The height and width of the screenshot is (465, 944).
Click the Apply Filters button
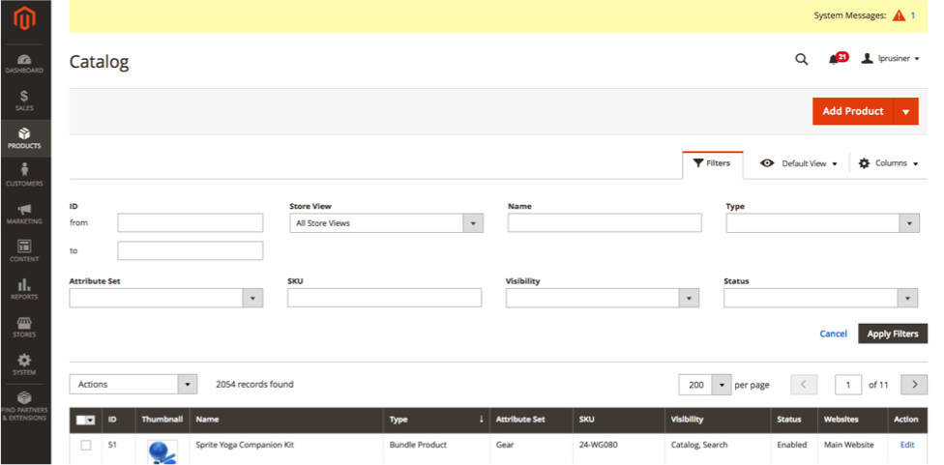pos(893,334)
